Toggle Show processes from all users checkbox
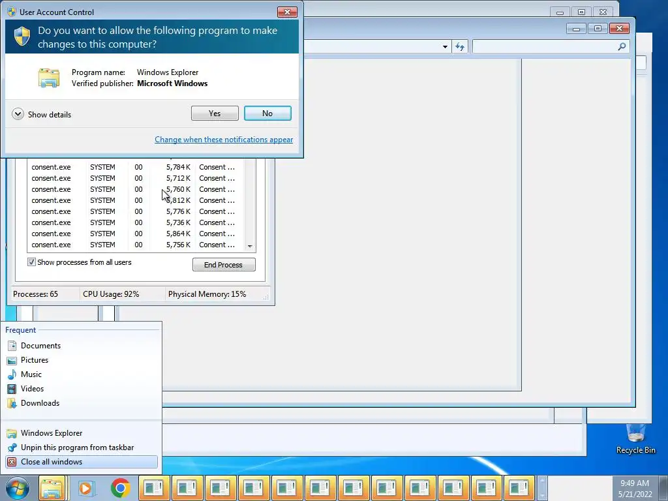The width and height of the screenshot is (668, 501). pyautogui.click(x=31, y=262)
